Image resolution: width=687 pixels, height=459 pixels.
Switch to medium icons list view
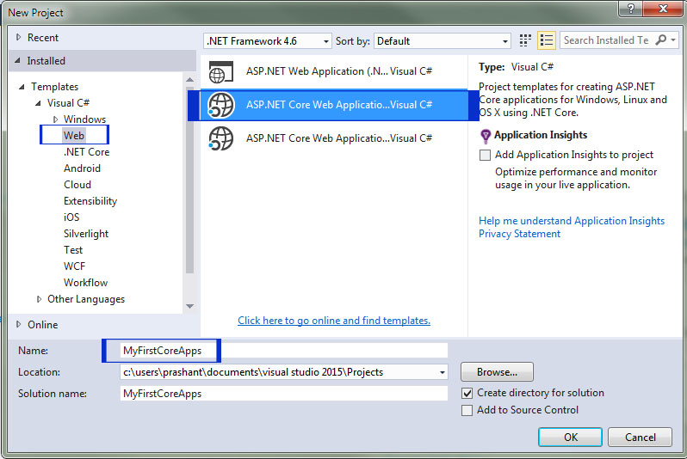tap(547, 40)
